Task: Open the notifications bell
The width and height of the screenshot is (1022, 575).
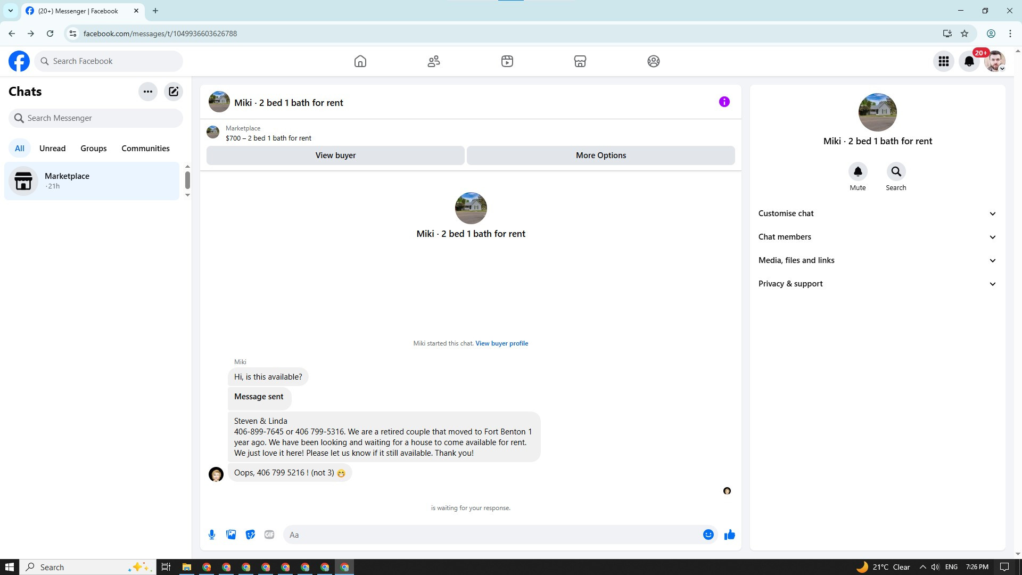Action: [x=969, y=61]
